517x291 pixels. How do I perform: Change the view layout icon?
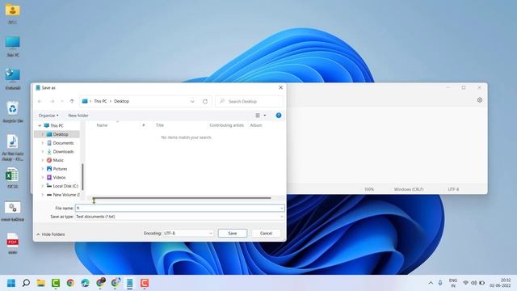(258, 116)
